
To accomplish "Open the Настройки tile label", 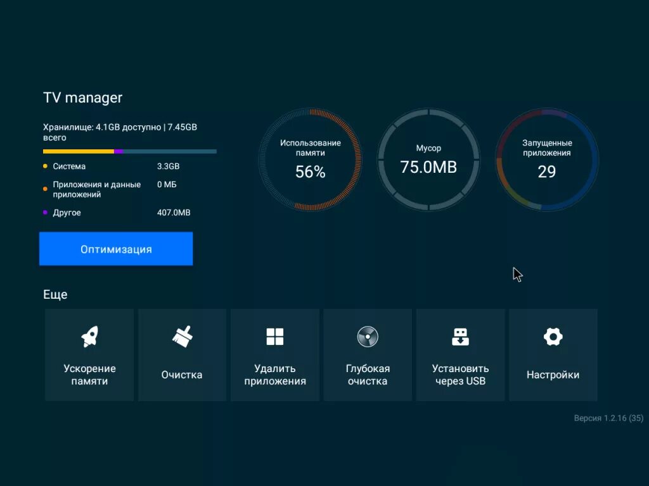I will [x=553, y=375].
